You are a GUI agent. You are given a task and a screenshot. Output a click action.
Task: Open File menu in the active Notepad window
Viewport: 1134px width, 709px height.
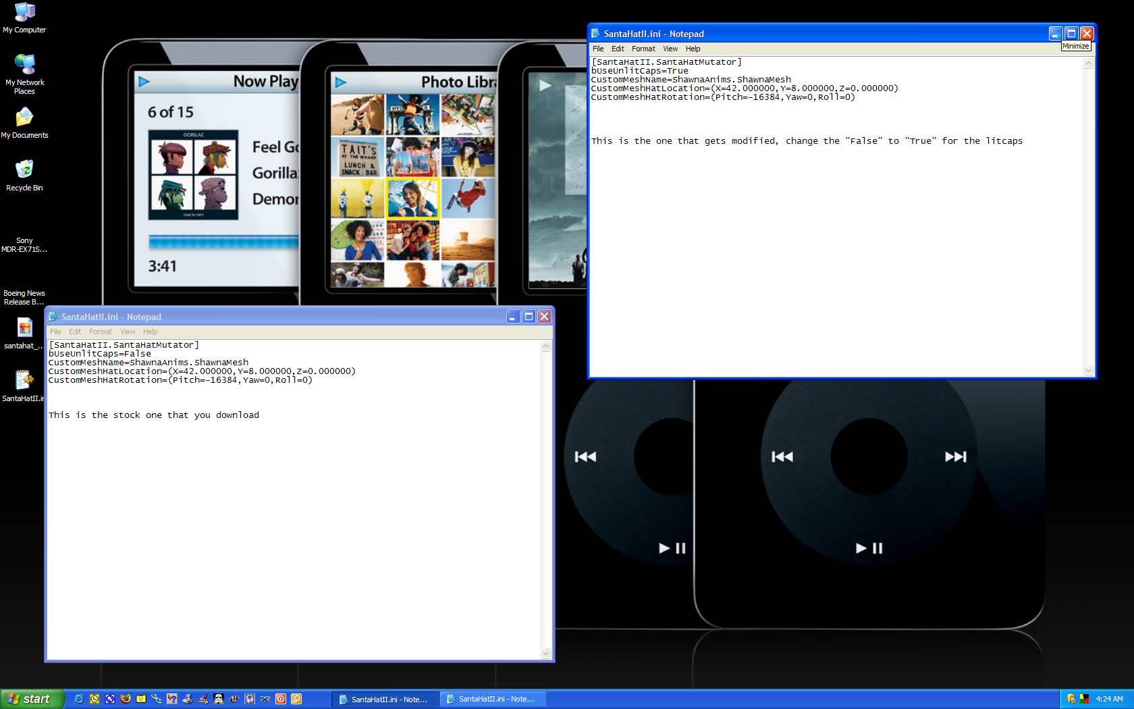pyautogui.click(x=598, y=49)
